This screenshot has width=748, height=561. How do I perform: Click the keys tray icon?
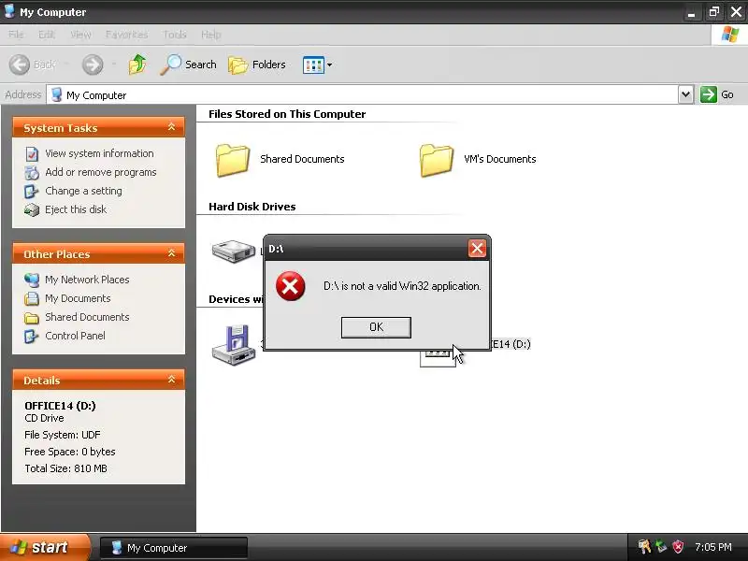(x=644, y=546)
